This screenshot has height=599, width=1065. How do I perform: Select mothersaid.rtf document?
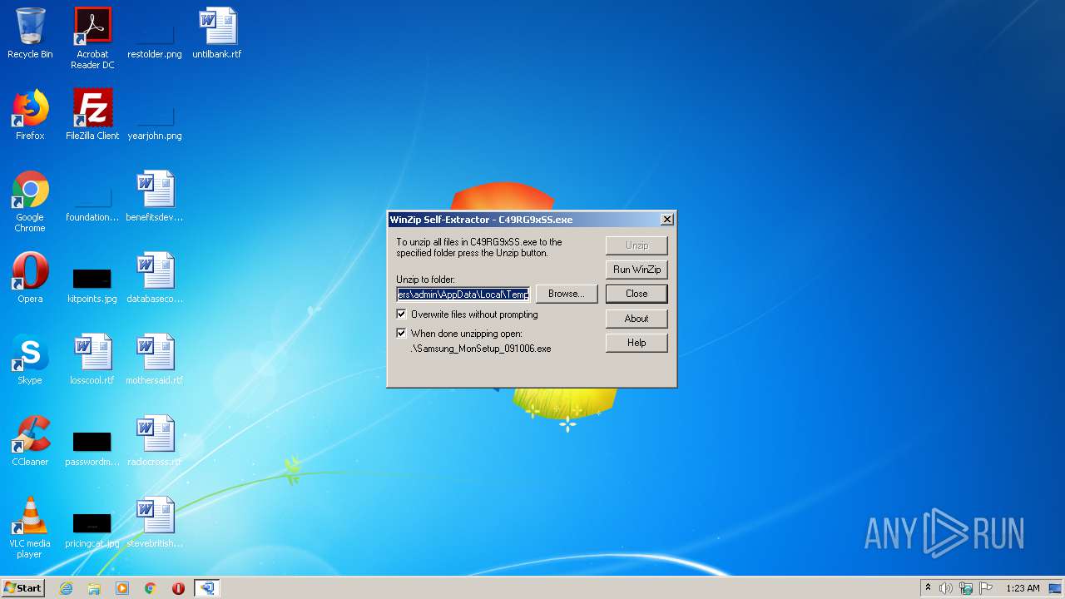155,359
